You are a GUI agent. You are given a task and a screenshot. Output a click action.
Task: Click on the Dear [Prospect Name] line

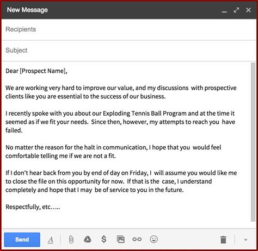pos(36,71)
